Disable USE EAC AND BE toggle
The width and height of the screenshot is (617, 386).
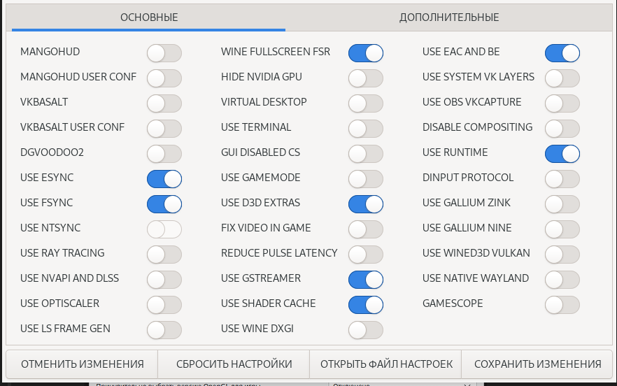tap(562, 52)
